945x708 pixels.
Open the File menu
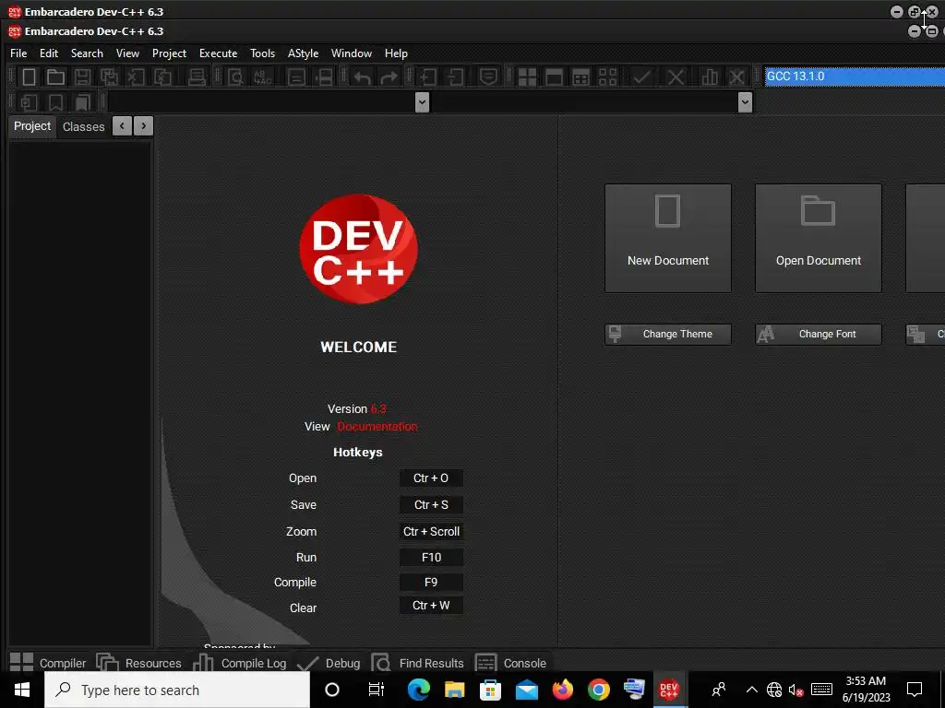pos(18,53)
